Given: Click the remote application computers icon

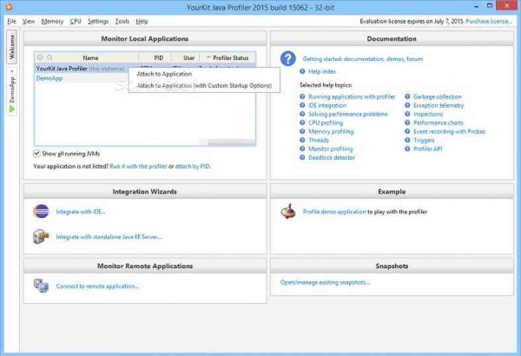Looking at the screenshot, I should point(41,286).
